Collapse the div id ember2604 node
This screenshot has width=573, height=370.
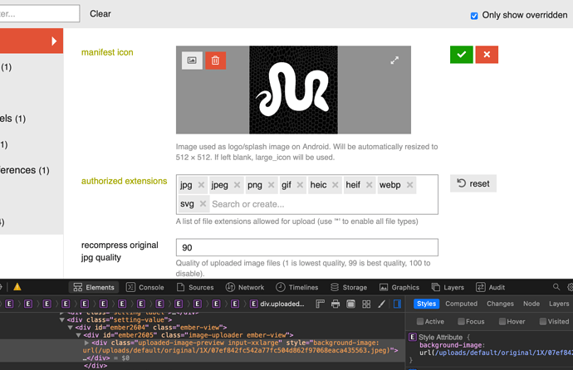click(x=70, y=328)
